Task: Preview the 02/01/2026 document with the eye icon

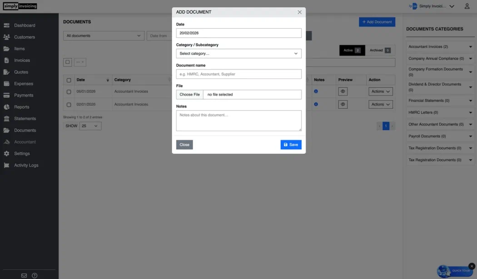Action: coord(343,104)
